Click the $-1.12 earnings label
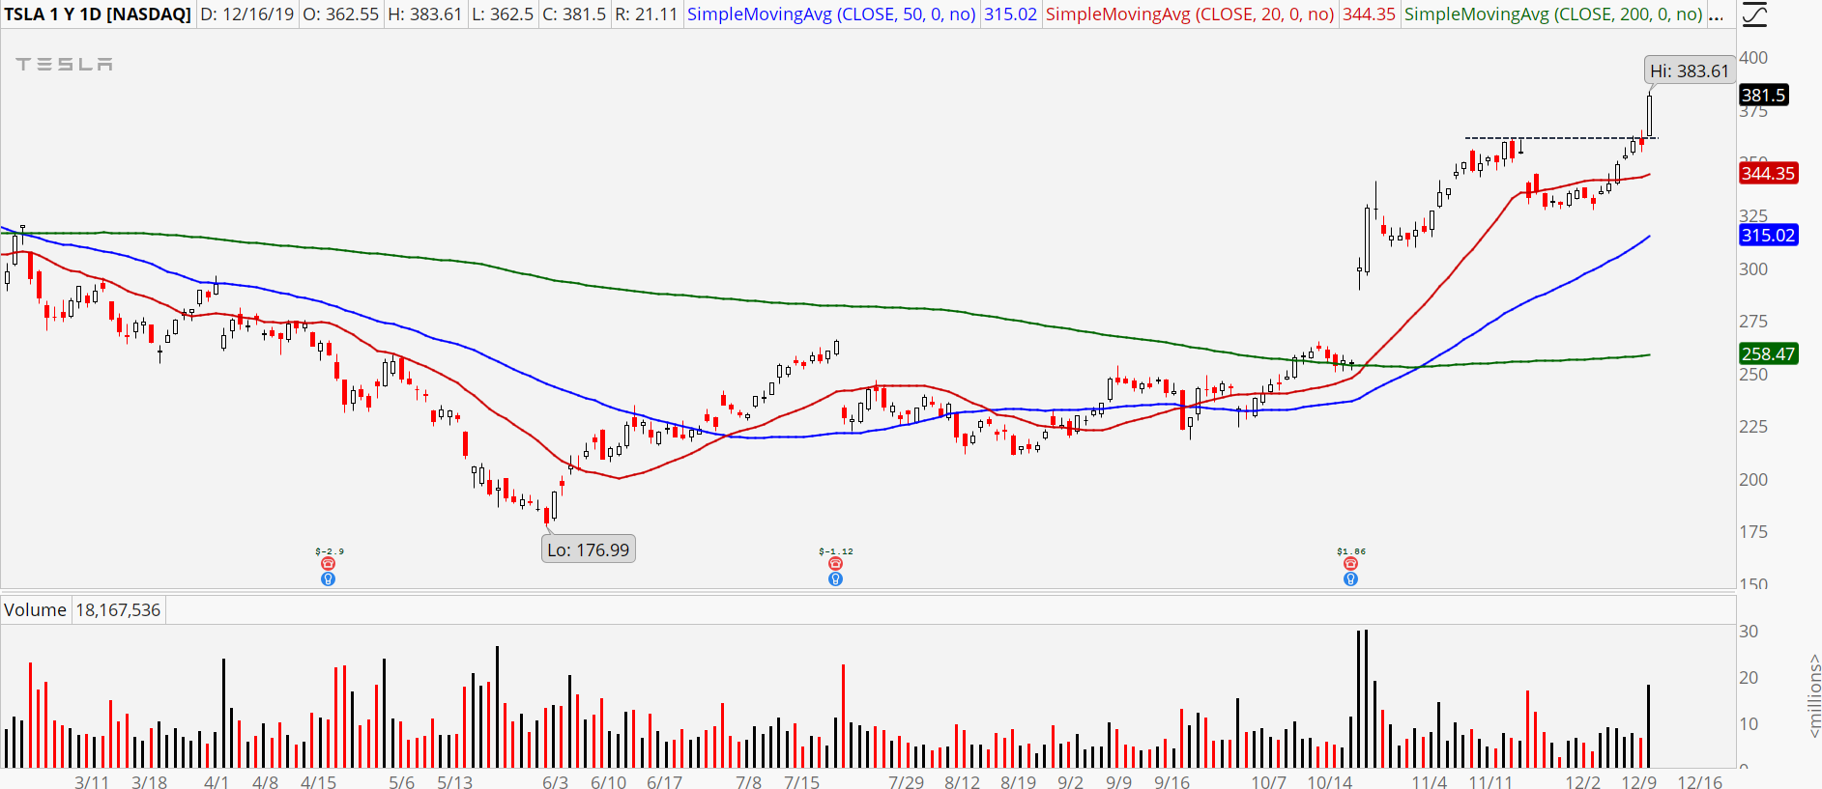Image resolution: width=1822 pixels, height=789 pixels. point(836,551)
